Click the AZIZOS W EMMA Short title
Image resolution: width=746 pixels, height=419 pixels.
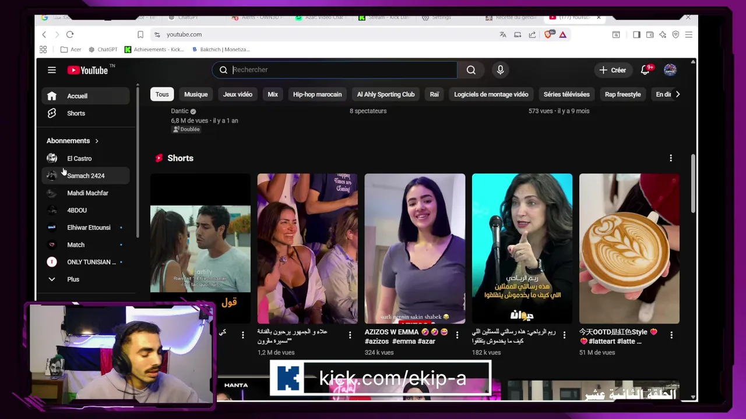pos(407,336)
